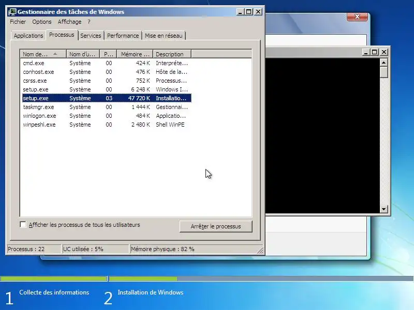414x310 pixels.
Task: Sort by the Description column header
Action: [172, 54]
